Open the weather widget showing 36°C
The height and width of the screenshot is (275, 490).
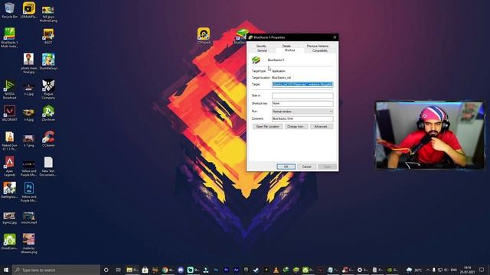click(413, 270)
